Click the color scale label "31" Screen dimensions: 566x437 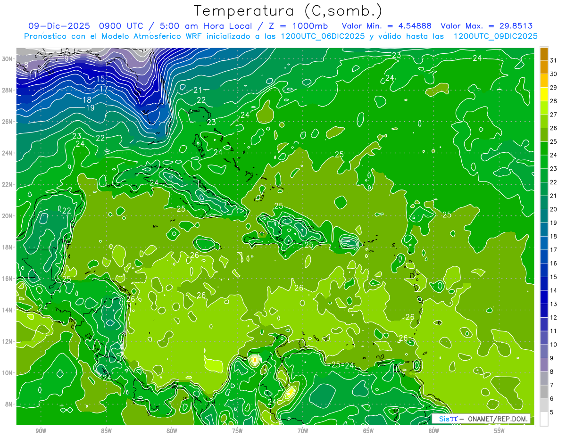[x=553, y=60]
